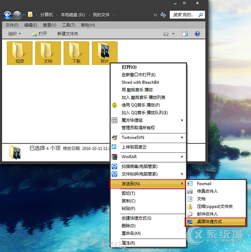Screen dimensions: 251x252
Task: Click the 魔方快捷组 grid icon
Action: (115, 120)
